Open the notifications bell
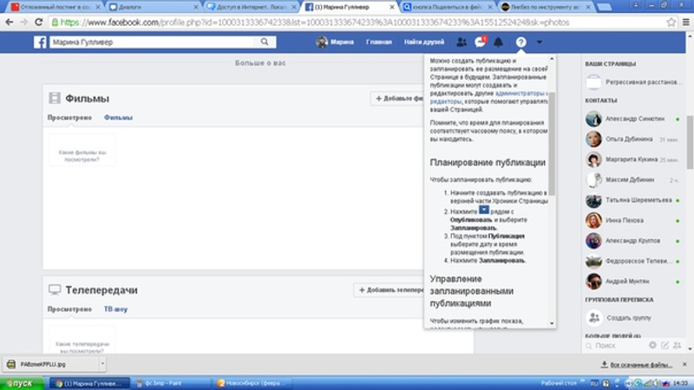Image resolution: width=694 pixels, height=390 pixels. (x=498, y=42)
